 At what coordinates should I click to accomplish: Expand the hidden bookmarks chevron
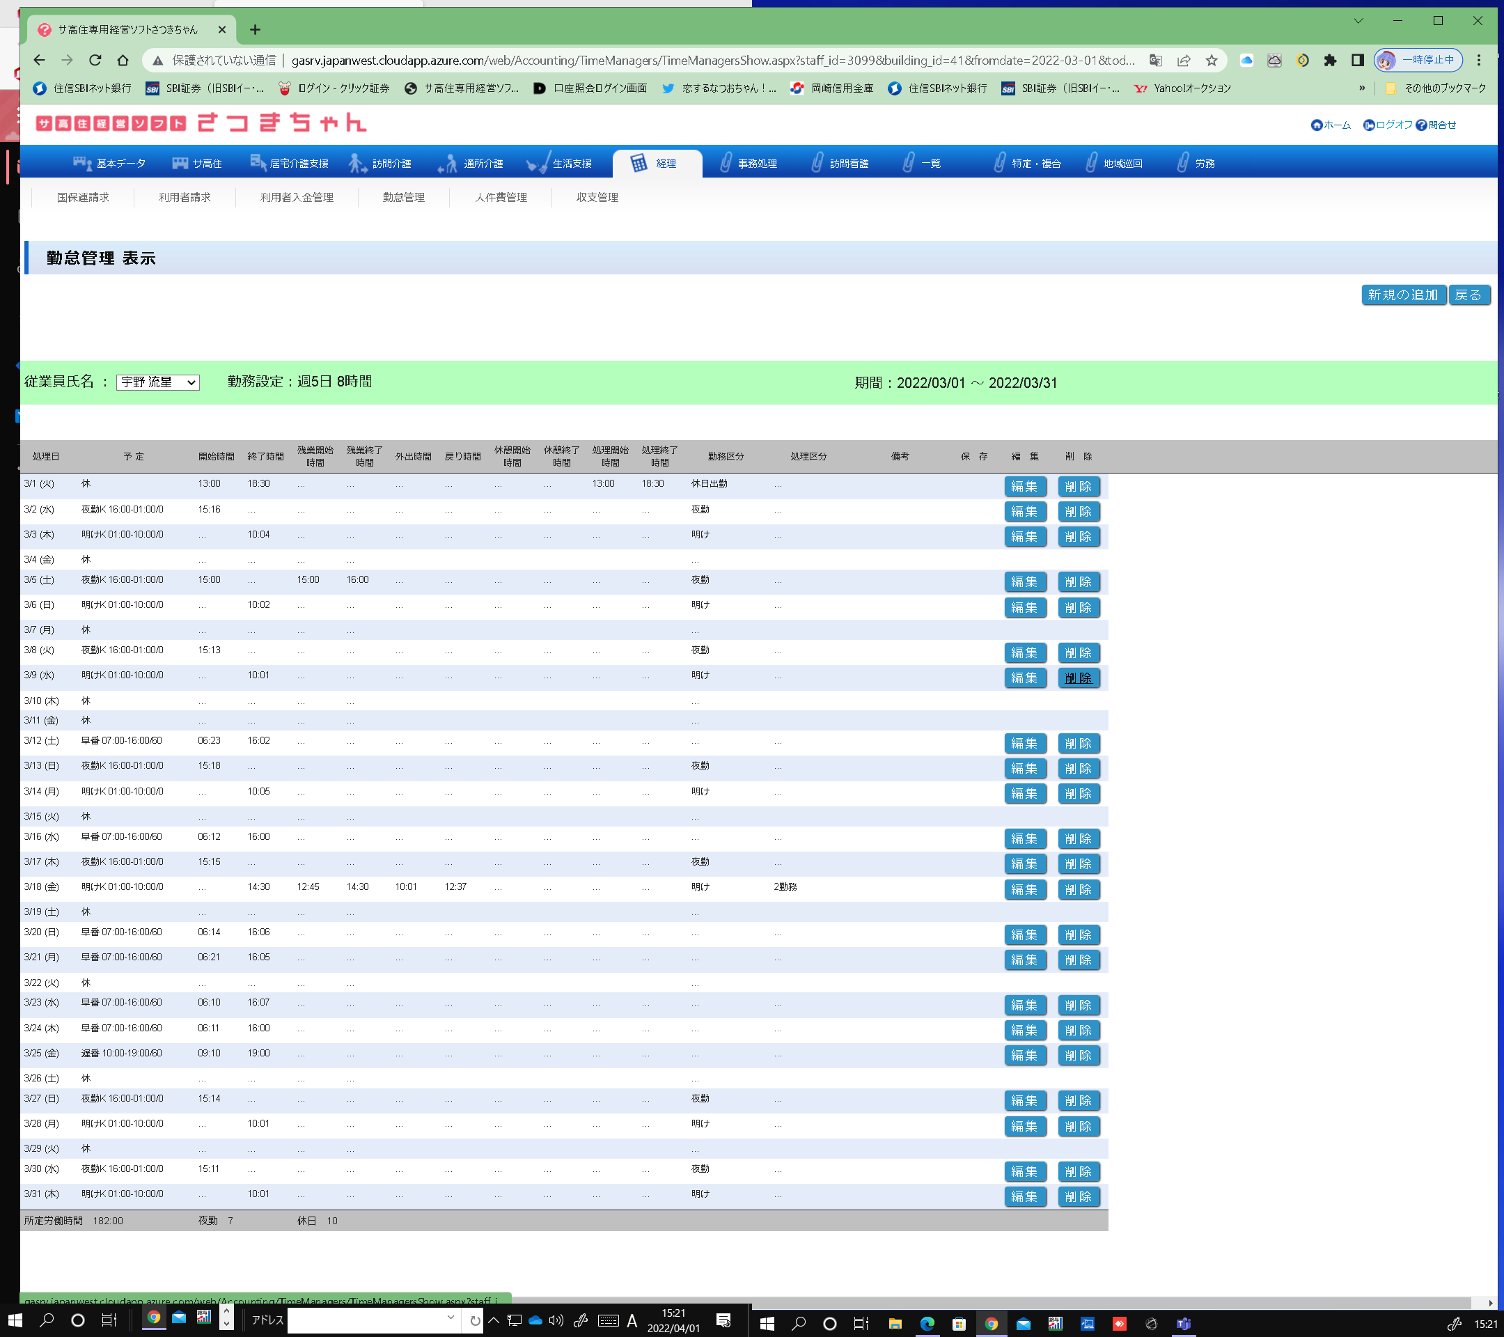(1362, 88)
